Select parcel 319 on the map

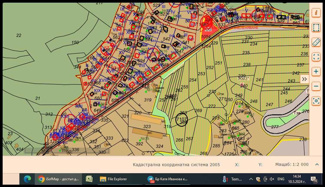coord(148,100)
